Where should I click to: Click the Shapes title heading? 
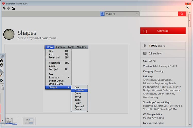coord(27,33)
